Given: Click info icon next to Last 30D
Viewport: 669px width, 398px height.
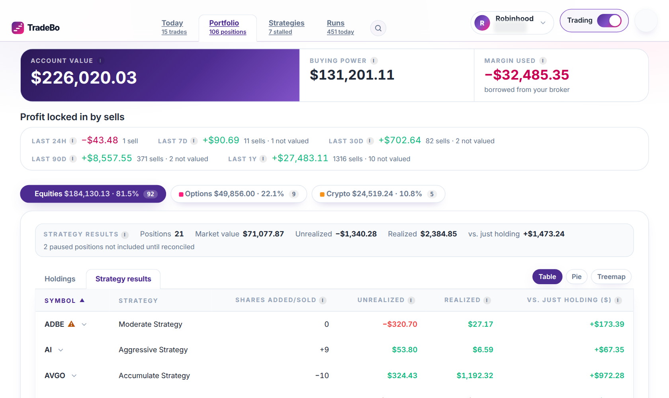Looking at the screenshot, I should (x=370, y=141).
